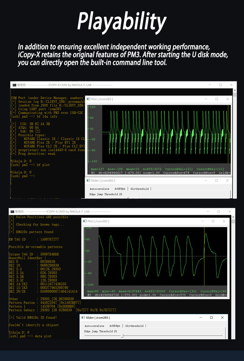This screenshot has height=361, width=244.
Task: Maximize the Plot window showing max=80
Action: [213, 221]
